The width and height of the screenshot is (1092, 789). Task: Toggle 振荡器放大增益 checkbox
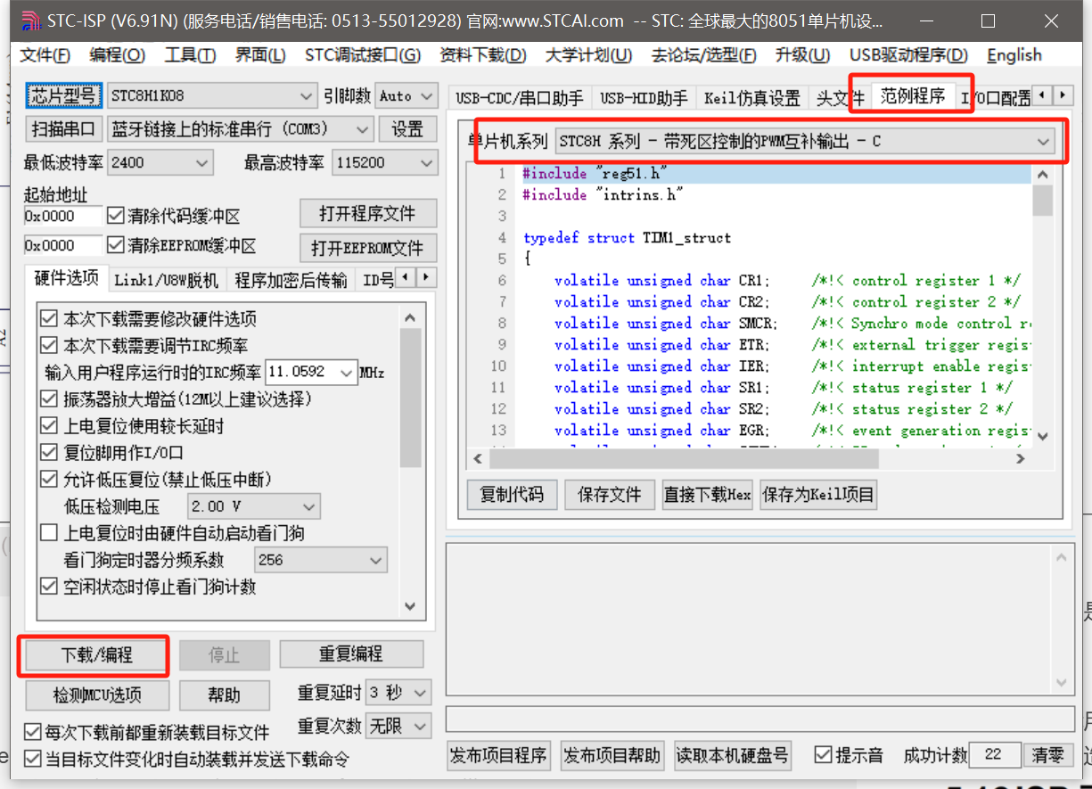48,399
